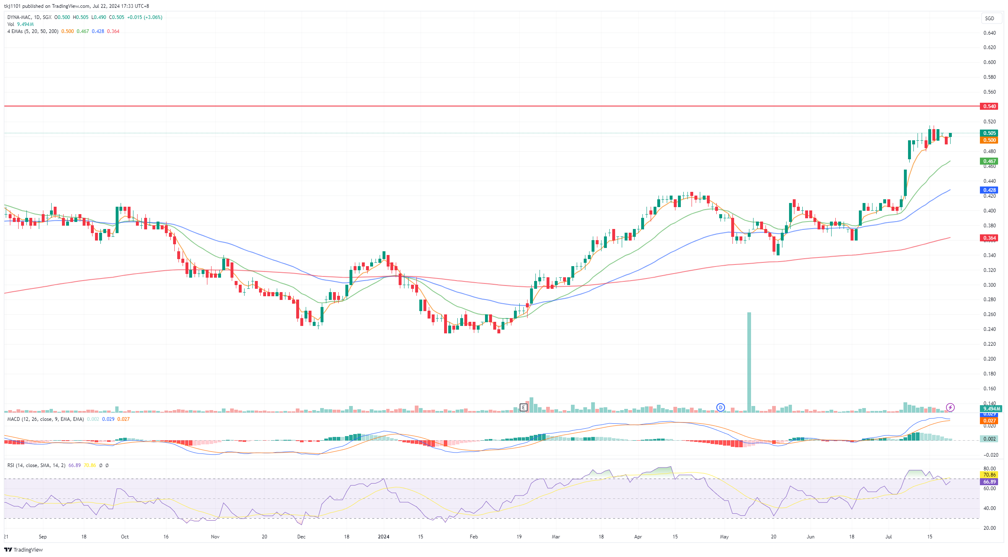Click the 'Mar' label on time axis
Screen dimensions: 1008x557
click(556, 537)
